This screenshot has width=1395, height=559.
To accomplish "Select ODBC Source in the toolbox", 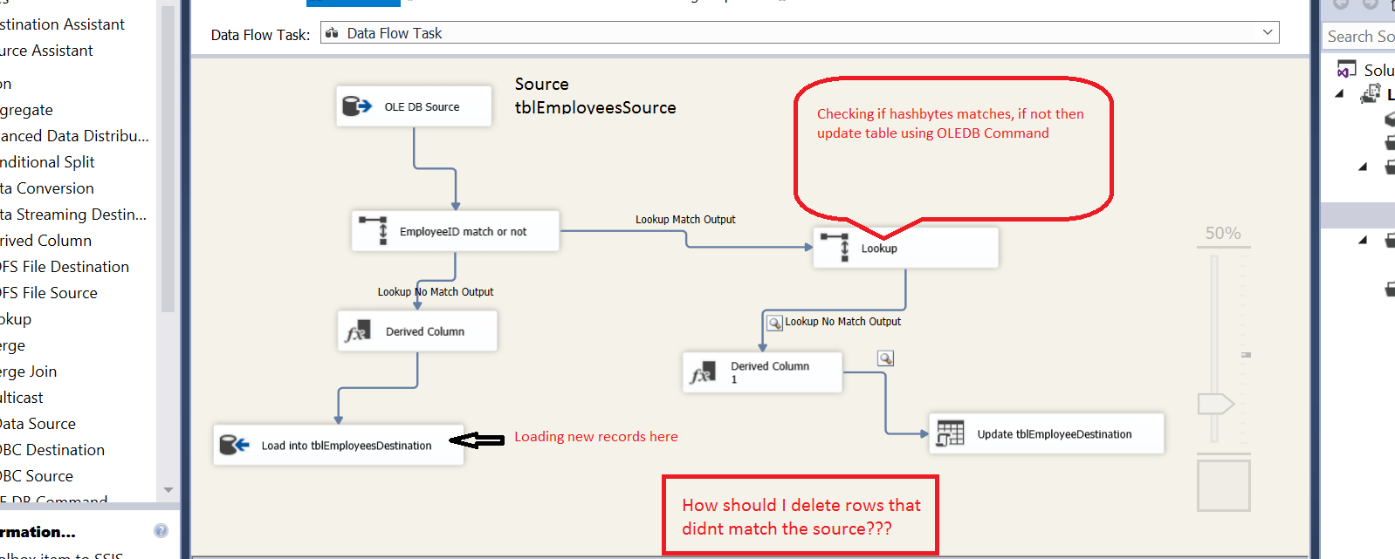I will [37, 476].
